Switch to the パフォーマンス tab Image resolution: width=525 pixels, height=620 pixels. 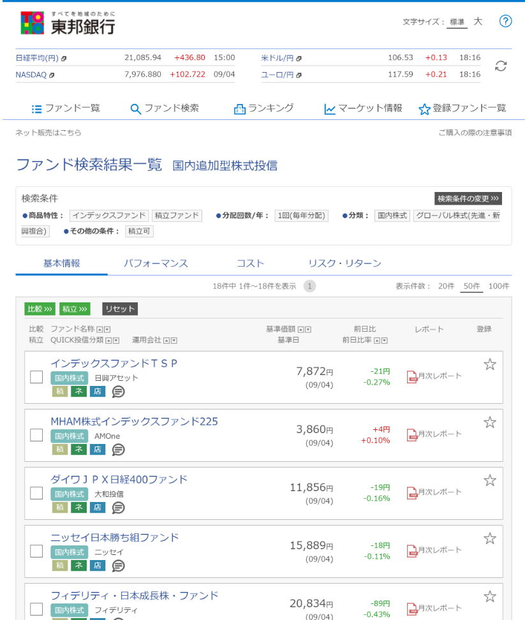coord(156,263)
